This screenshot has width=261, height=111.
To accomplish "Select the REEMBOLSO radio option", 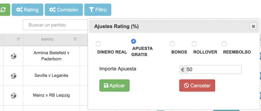I will (224, 44).
